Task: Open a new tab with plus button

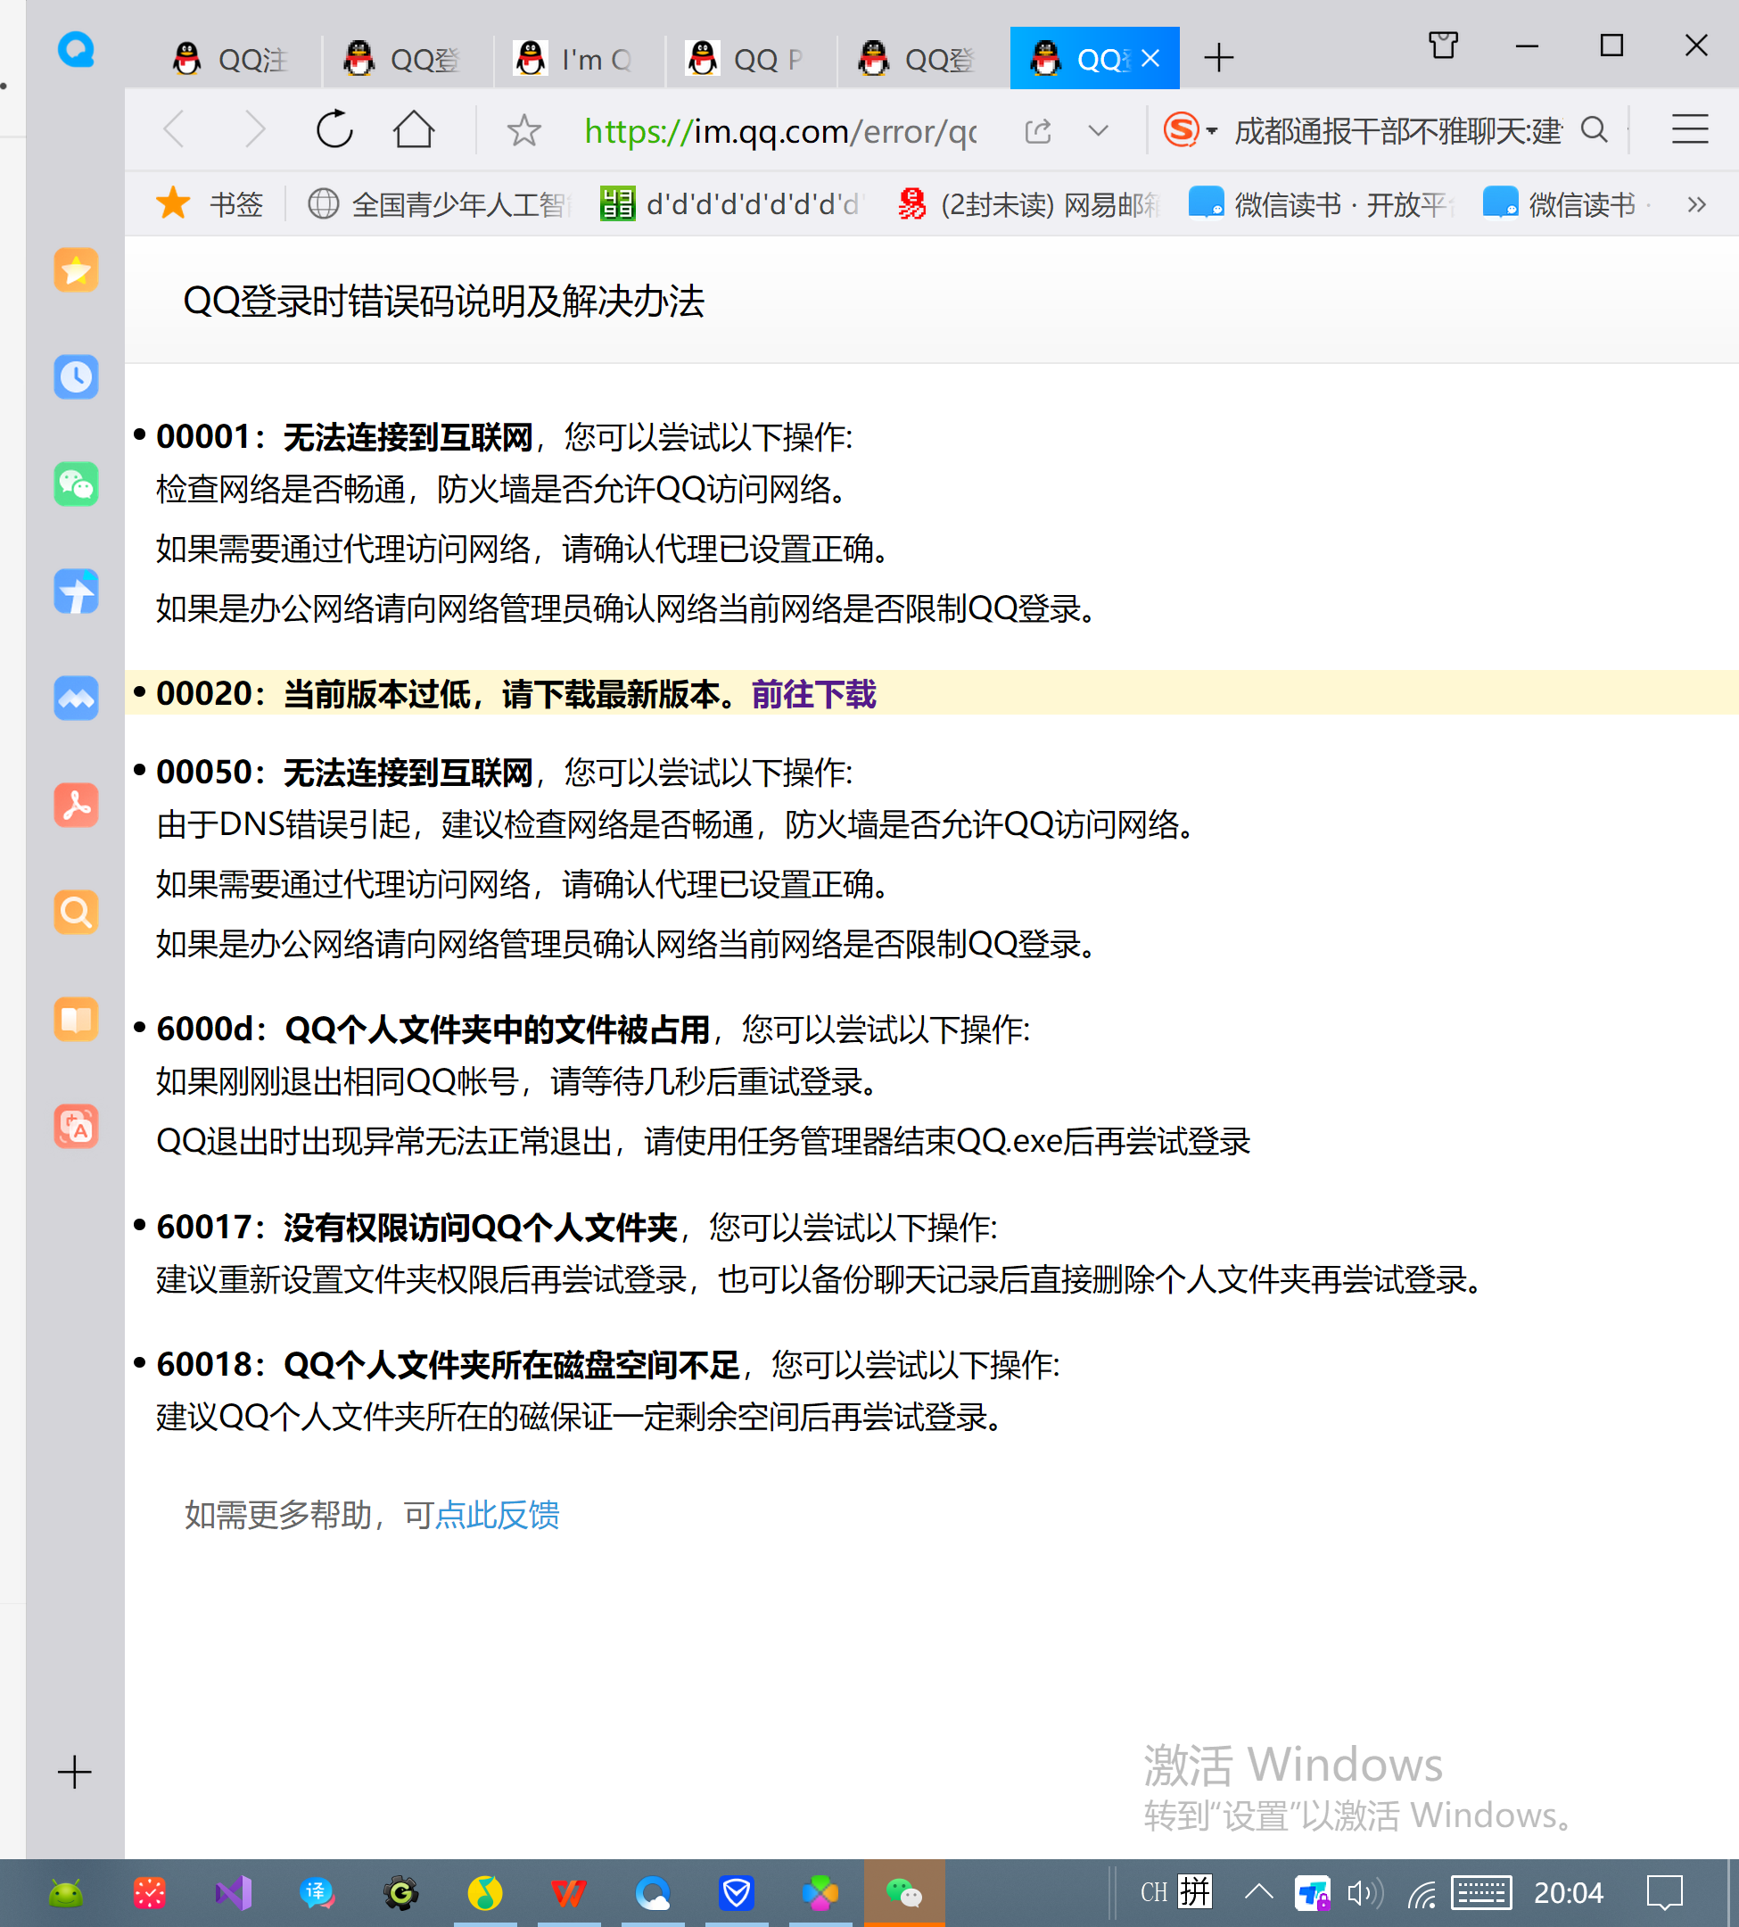Action: click(1218, 58)
